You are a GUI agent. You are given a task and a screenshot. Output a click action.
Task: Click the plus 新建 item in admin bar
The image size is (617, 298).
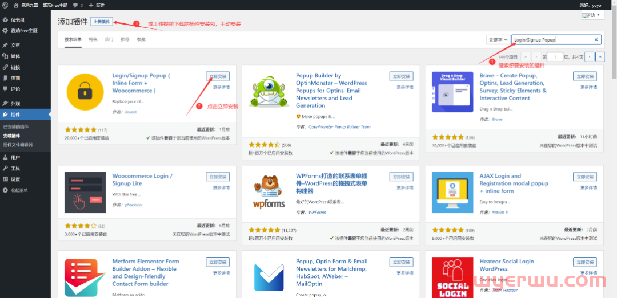pos(97,6)
